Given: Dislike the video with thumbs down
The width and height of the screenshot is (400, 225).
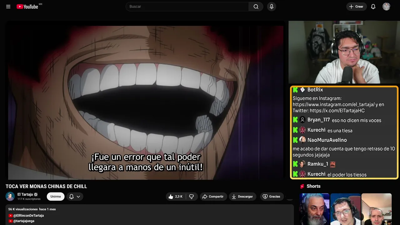Looking at the screenshot, I should [x=192, y=197].
